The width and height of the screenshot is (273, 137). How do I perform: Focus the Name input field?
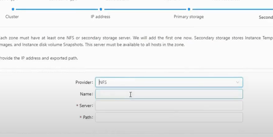click(169, 94)
